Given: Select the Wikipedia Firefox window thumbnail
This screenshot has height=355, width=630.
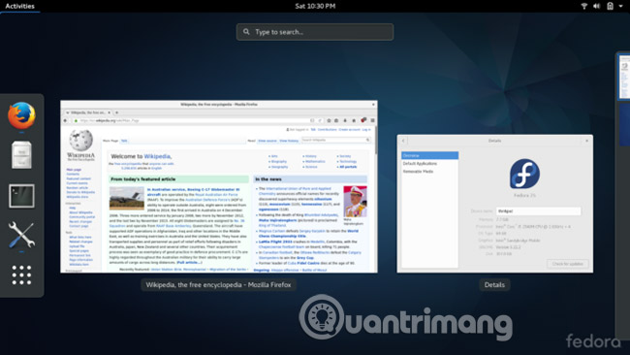Looking at the screenshot, I should tap(219, 186).
